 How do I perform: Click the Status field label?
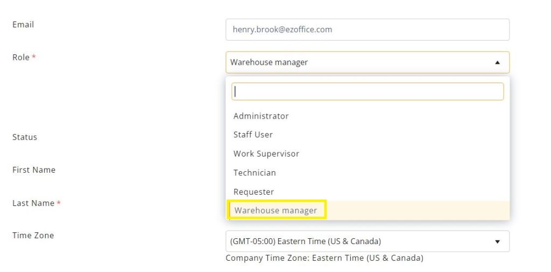pos(25,137)
